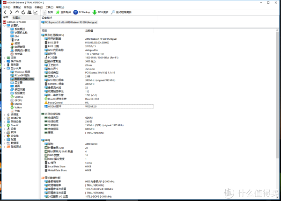
Task: Select the 传感器 sensor entry
Action: (x=16, y=54)
